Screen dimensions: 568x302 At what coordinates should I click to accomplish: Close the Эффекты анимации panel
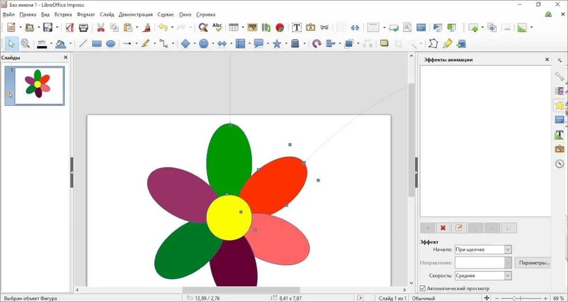click(x=547, y=60)
